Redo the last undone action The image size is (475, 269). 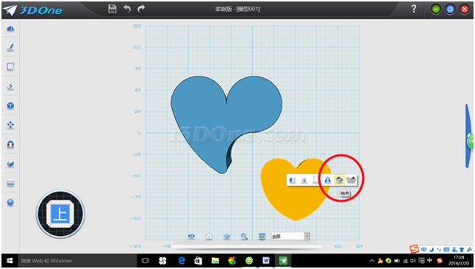point(141,9)
